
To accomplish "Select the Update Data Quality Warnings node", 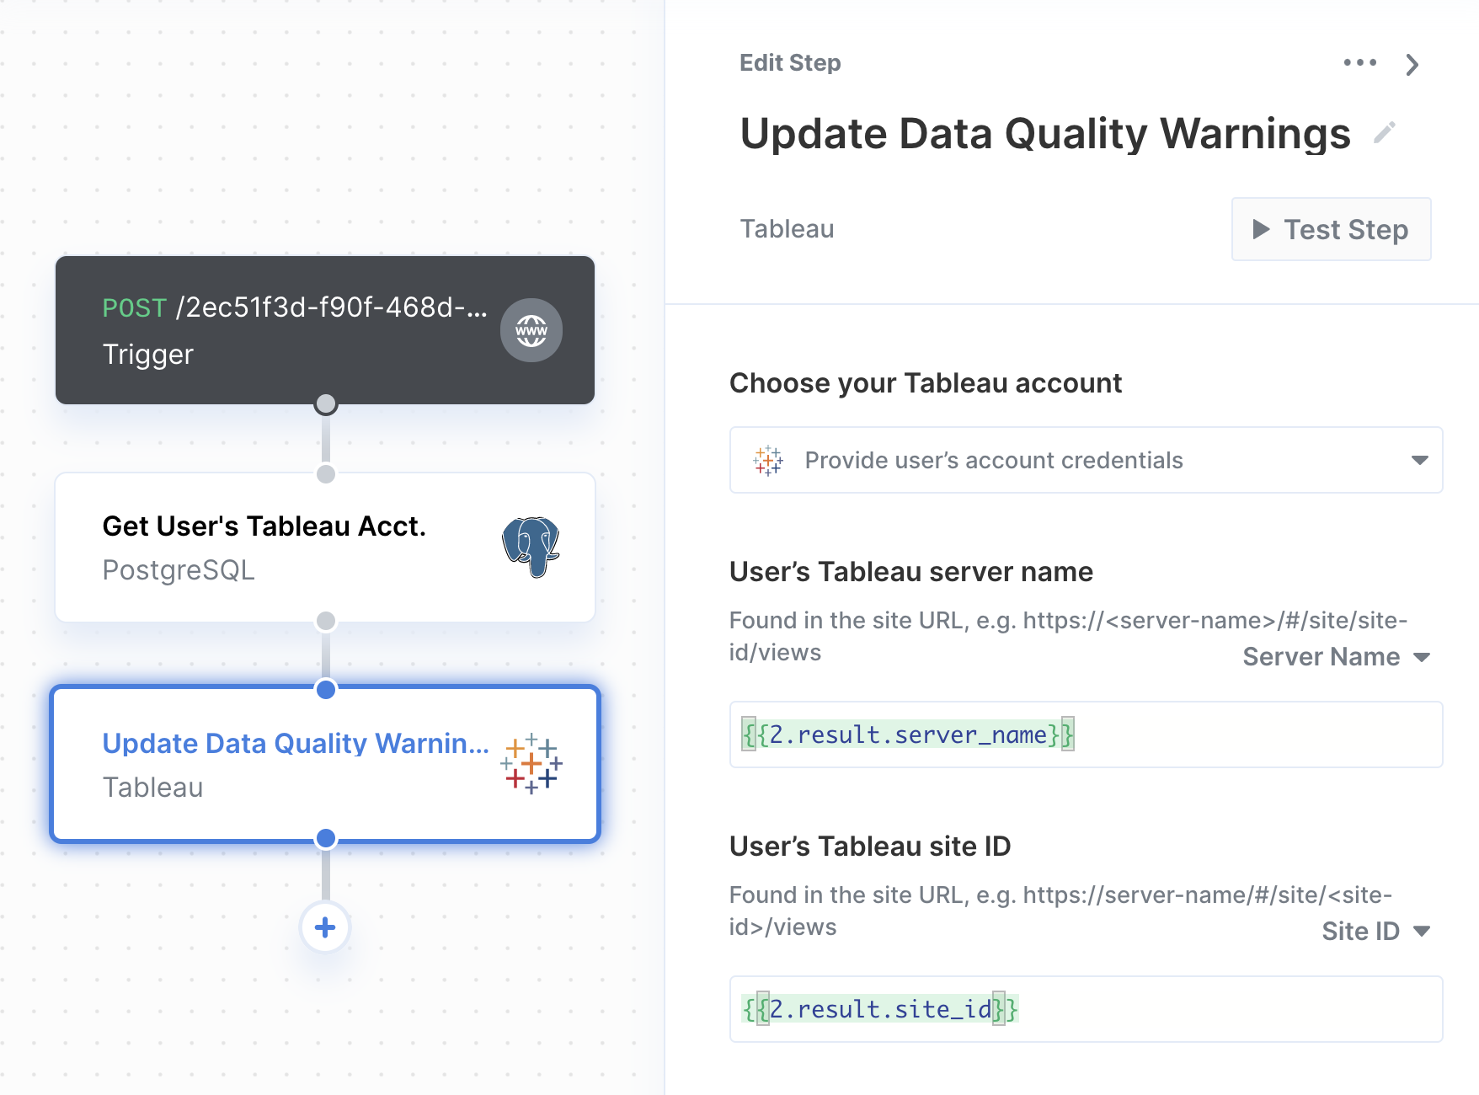I will pos(325,764).
